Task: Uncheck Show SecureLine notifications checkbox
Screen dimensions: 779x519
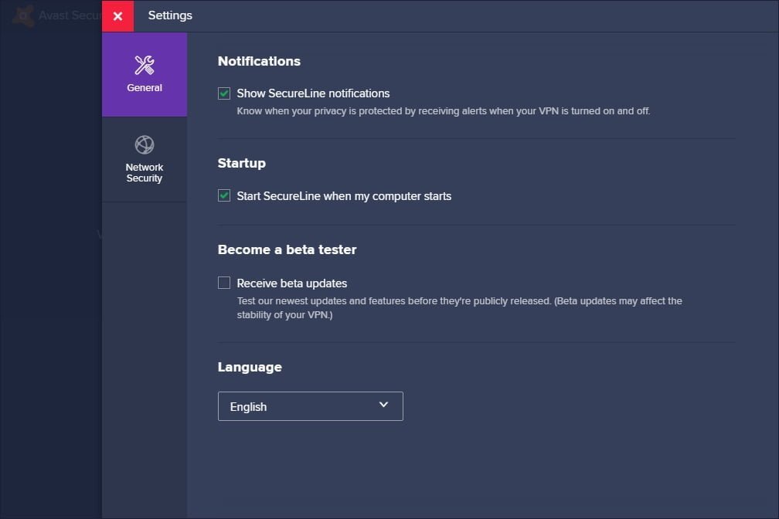Action: 224,93
